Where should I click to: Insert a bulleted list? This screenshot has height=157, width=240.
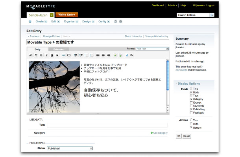(x=86, y=55)
